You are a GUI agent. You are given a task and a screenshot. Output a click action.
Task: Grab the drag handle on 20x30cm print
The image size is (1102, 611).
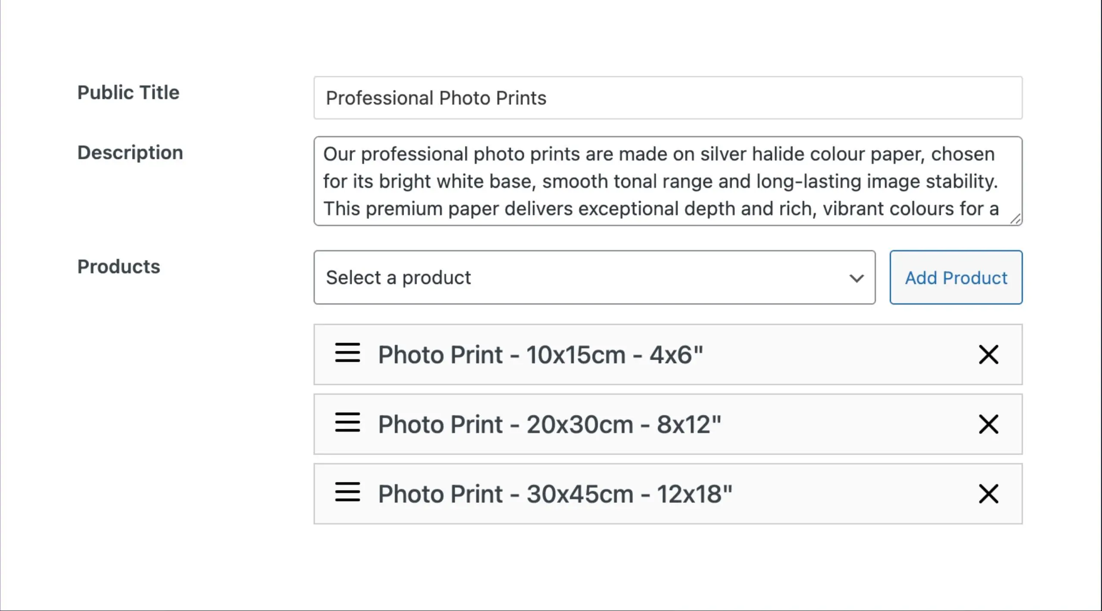click(x=347, y=424)
